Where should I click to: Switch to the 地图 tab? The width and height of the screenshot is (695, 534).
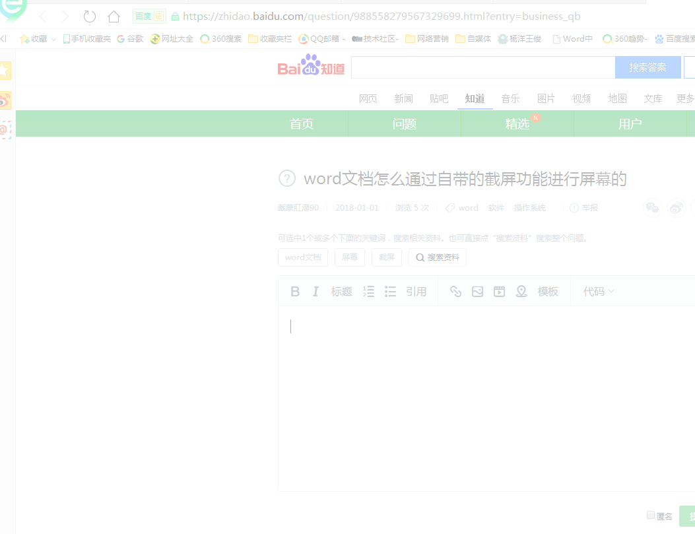[617, 98]
